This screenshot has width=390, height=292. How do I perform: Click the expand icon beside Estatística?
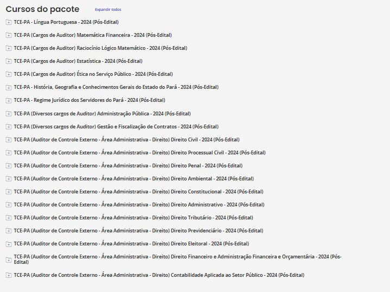pyautogui.click(x=8, y=61)
